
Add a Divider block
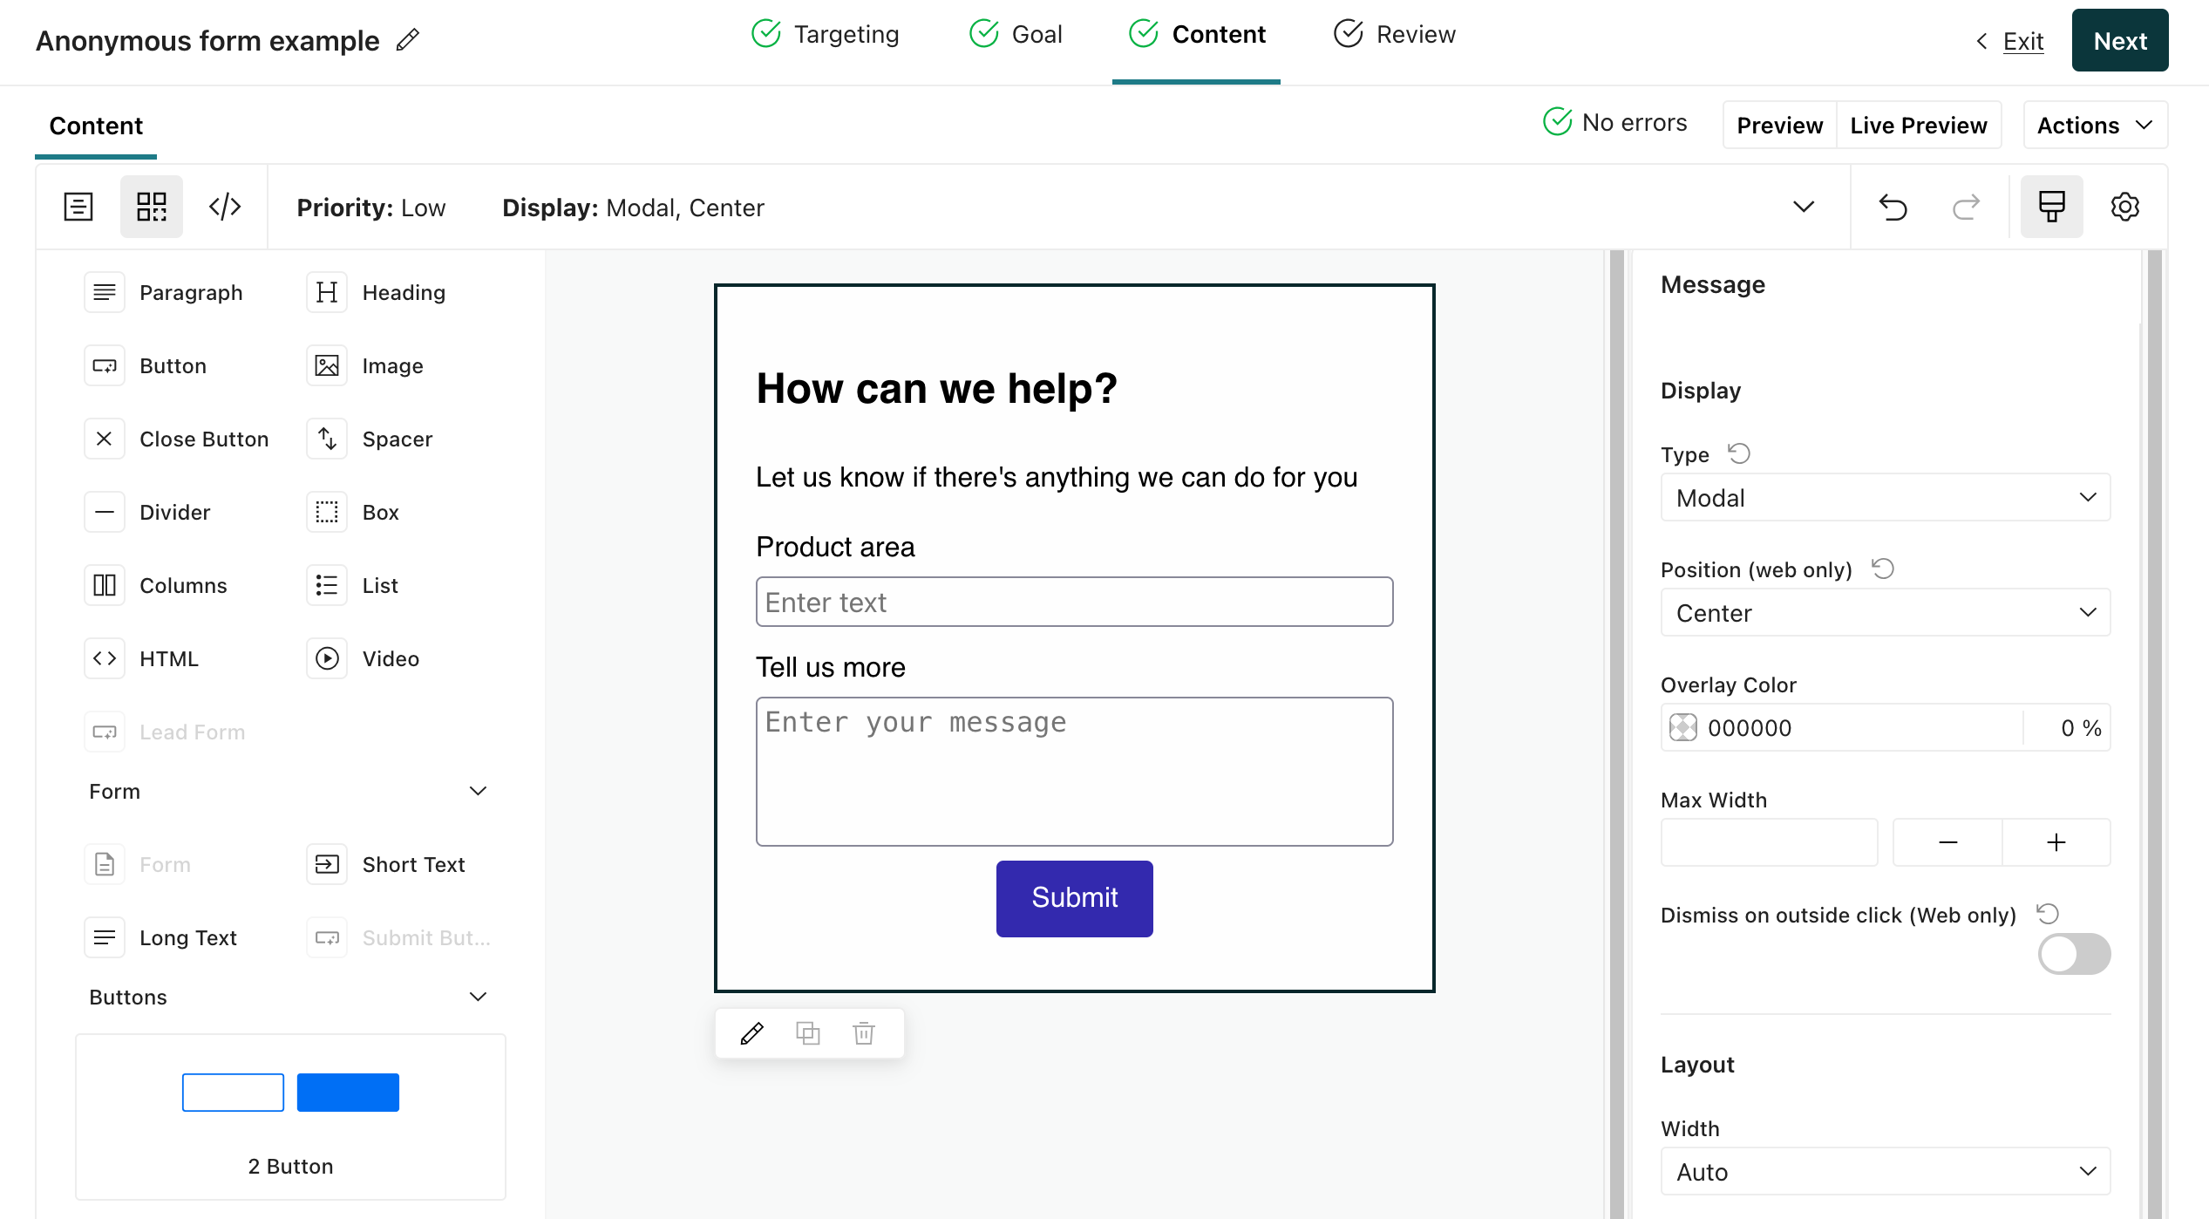point(147,512)
